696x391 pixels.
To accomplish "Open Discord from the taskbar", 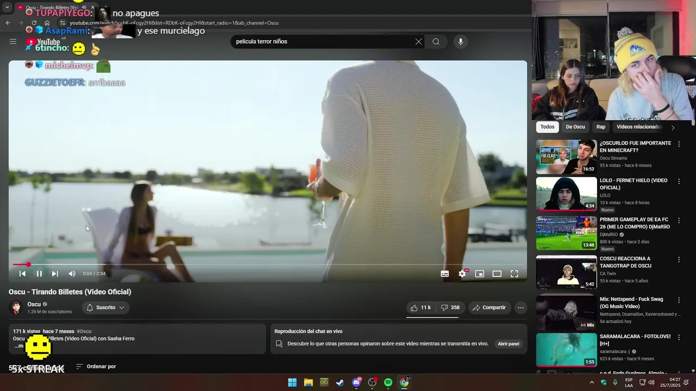I will (x=356, y=382).
